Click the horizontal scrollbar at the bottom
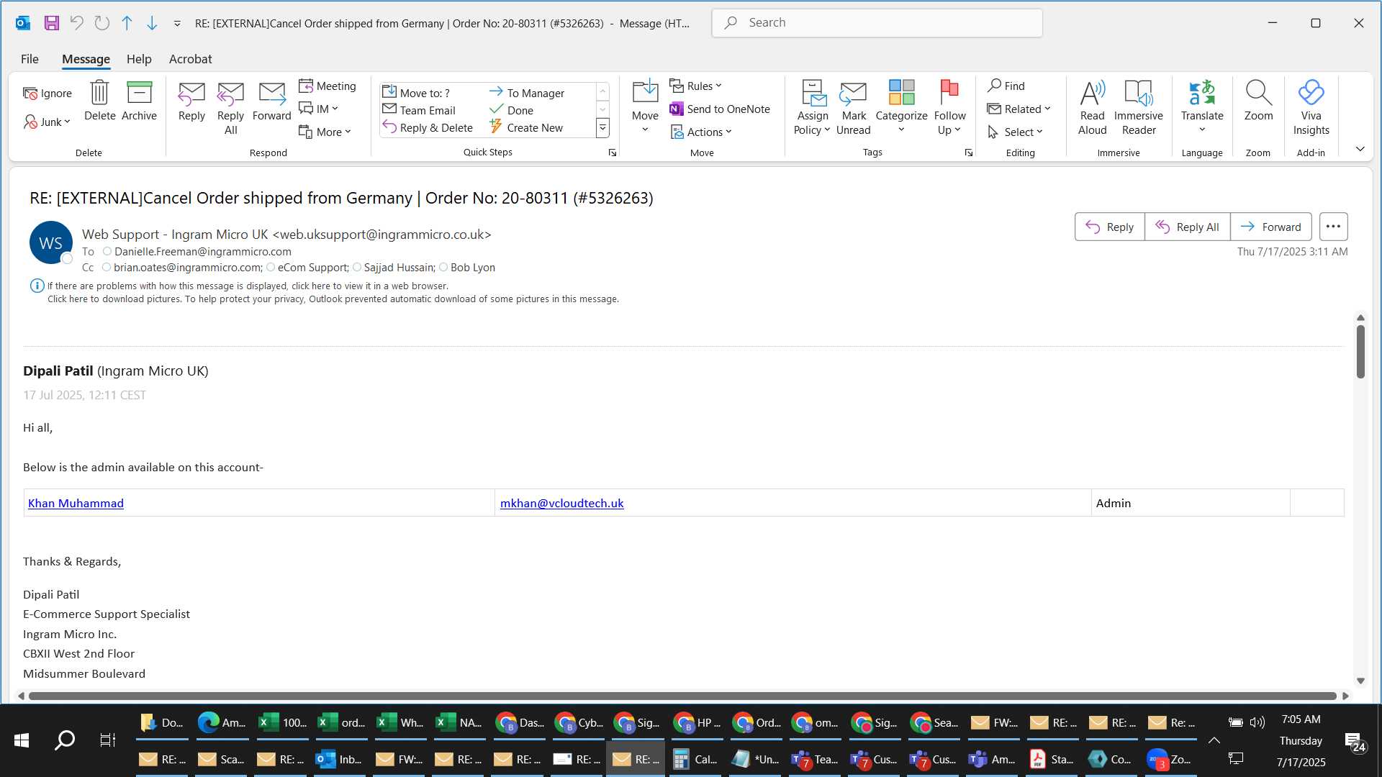Screen dimensions: 1382x777 point(682,696)
